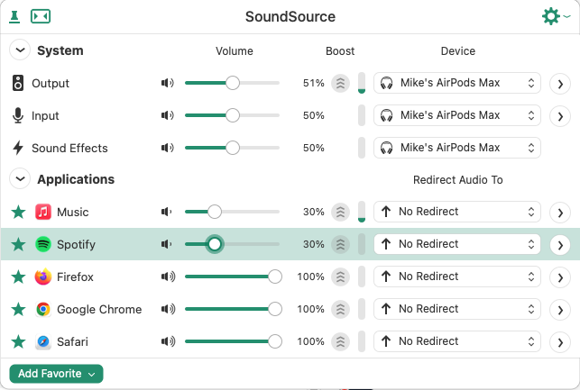Mute the Spotify volume speaker icon
The height and width of the screenshot is (390, 580).
point(167,244)
